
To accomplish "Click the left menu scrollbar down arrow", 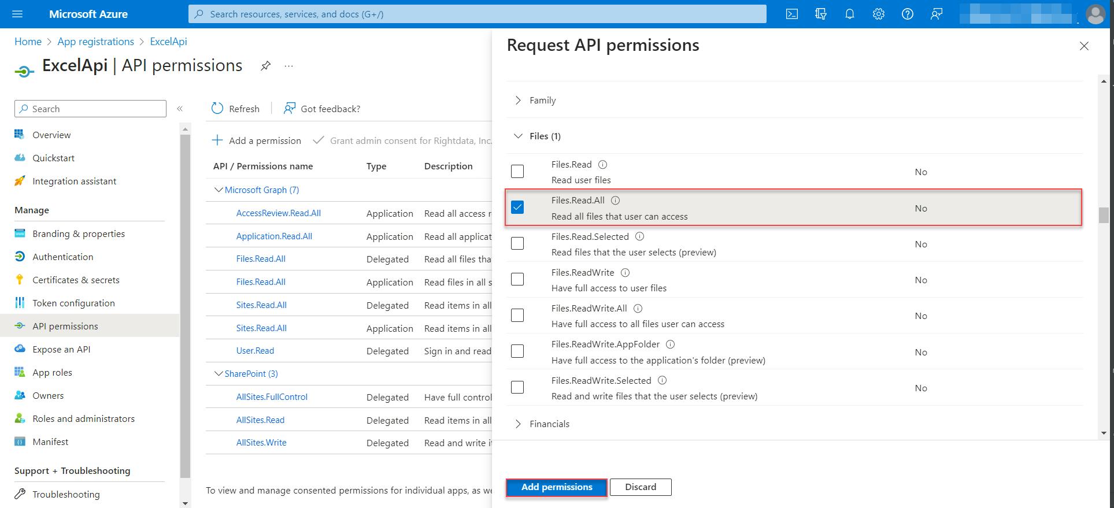I will coord(185,503).
